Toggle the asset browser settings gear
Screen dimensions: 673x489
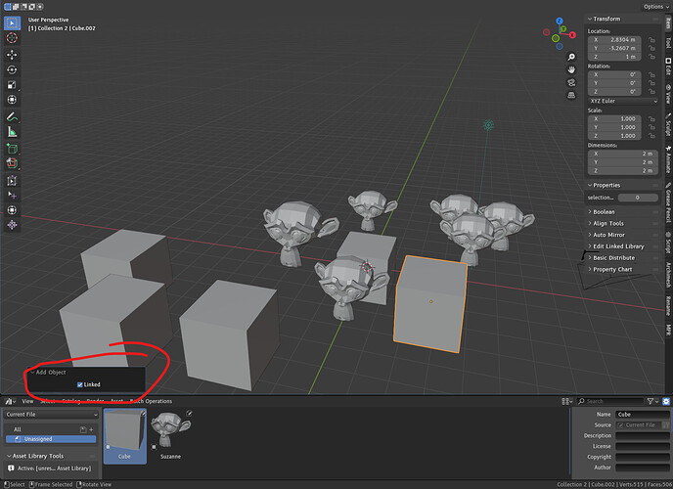point(666,401)
